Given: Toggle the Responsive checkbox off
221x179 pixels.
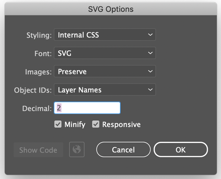Looking at the screenshot, I should point(96,124).
